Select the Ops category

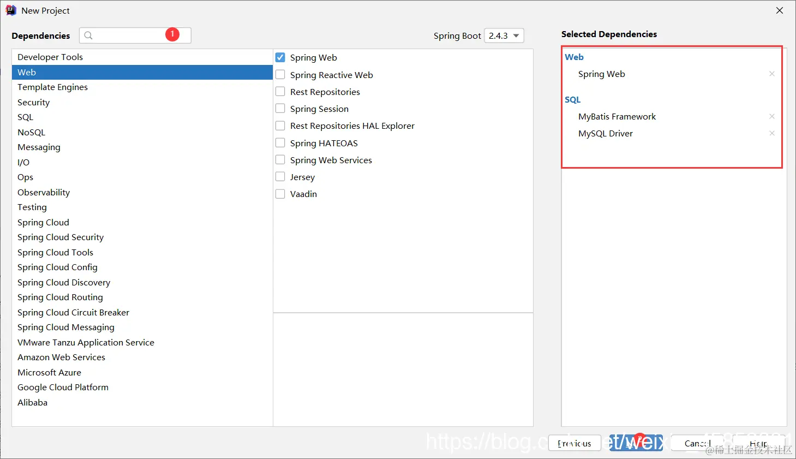point(142,177)
